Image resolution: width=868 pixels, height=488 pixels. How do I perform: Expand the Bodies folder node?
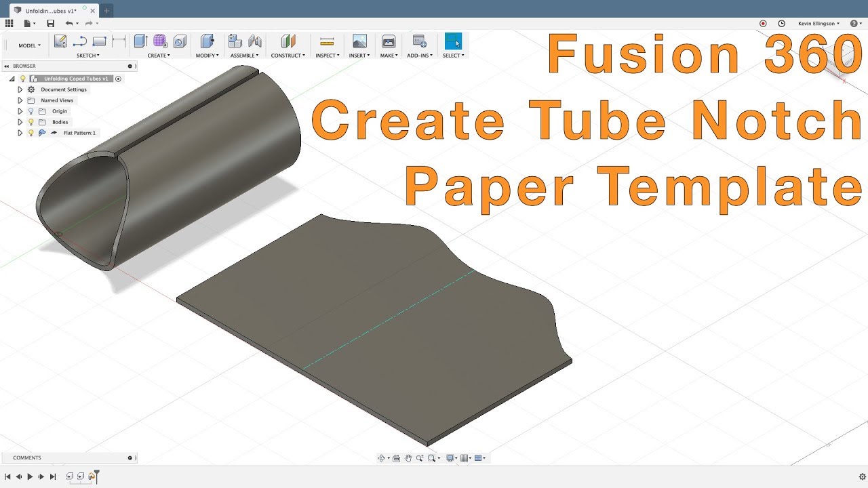tap(20, 122)
